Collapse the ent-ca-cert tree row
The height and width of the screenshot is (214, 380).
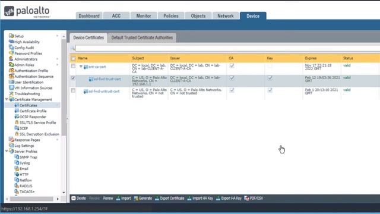click(81, 66)
